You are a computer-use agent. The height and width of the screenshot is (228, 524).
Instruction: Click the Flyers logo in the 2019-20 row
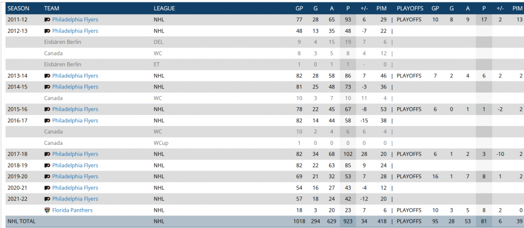pos(47,177)
